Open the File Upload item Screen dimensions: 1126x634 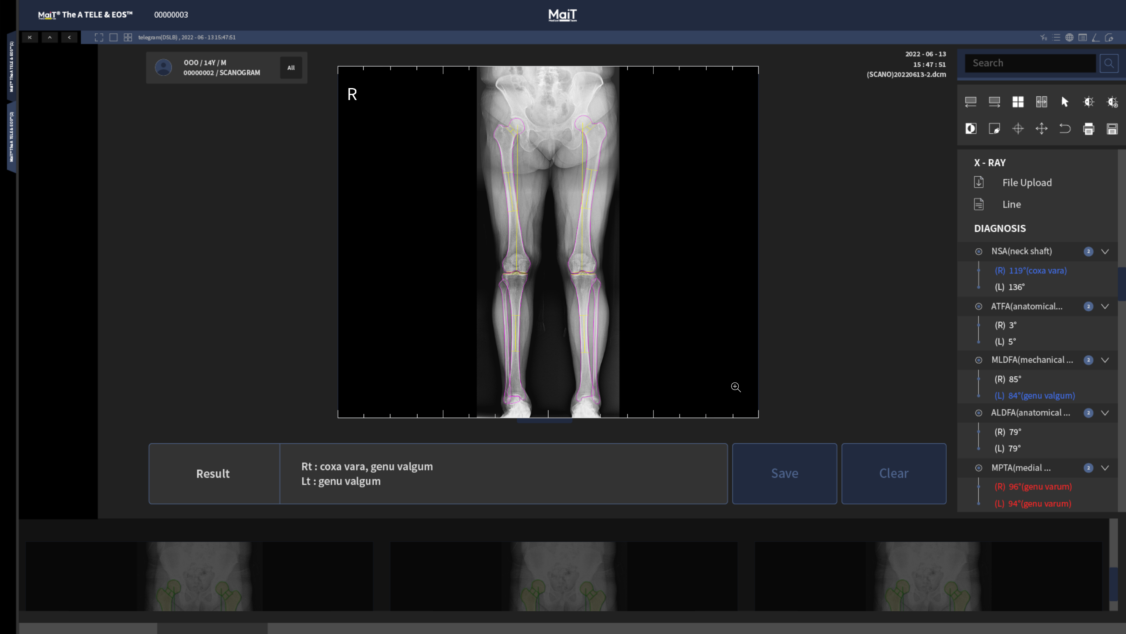tap(1026, 182)
